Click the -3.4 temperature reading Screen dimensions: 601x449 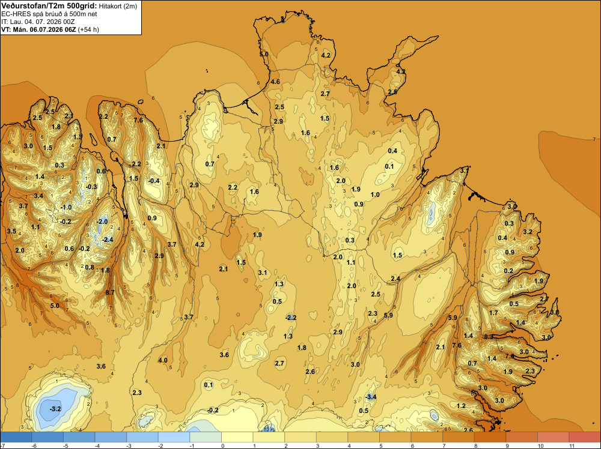pos(371,397)
